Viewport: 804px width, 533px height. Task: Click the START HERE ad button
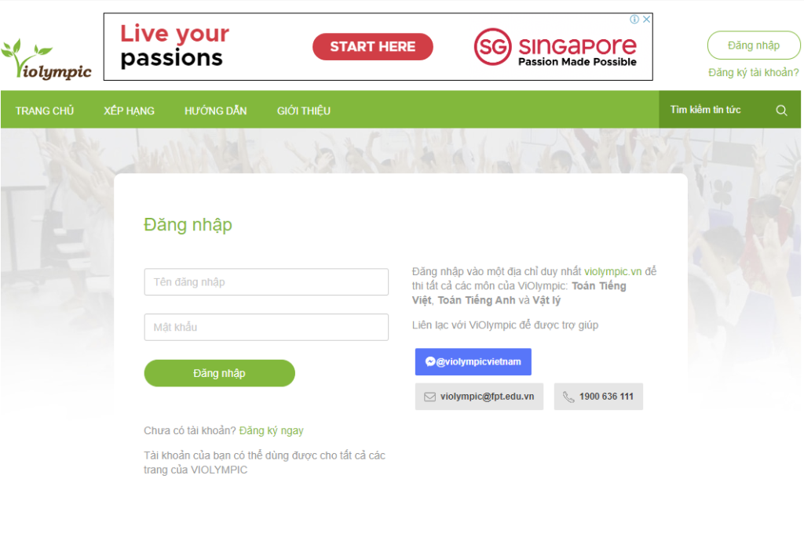coord(373,46)
